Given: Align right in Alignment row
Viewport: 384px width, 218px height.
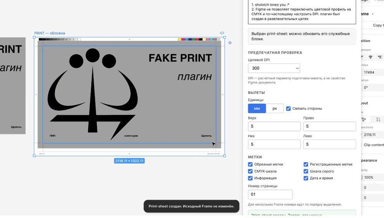Looking at the screenshot, I should click(379, 57).
